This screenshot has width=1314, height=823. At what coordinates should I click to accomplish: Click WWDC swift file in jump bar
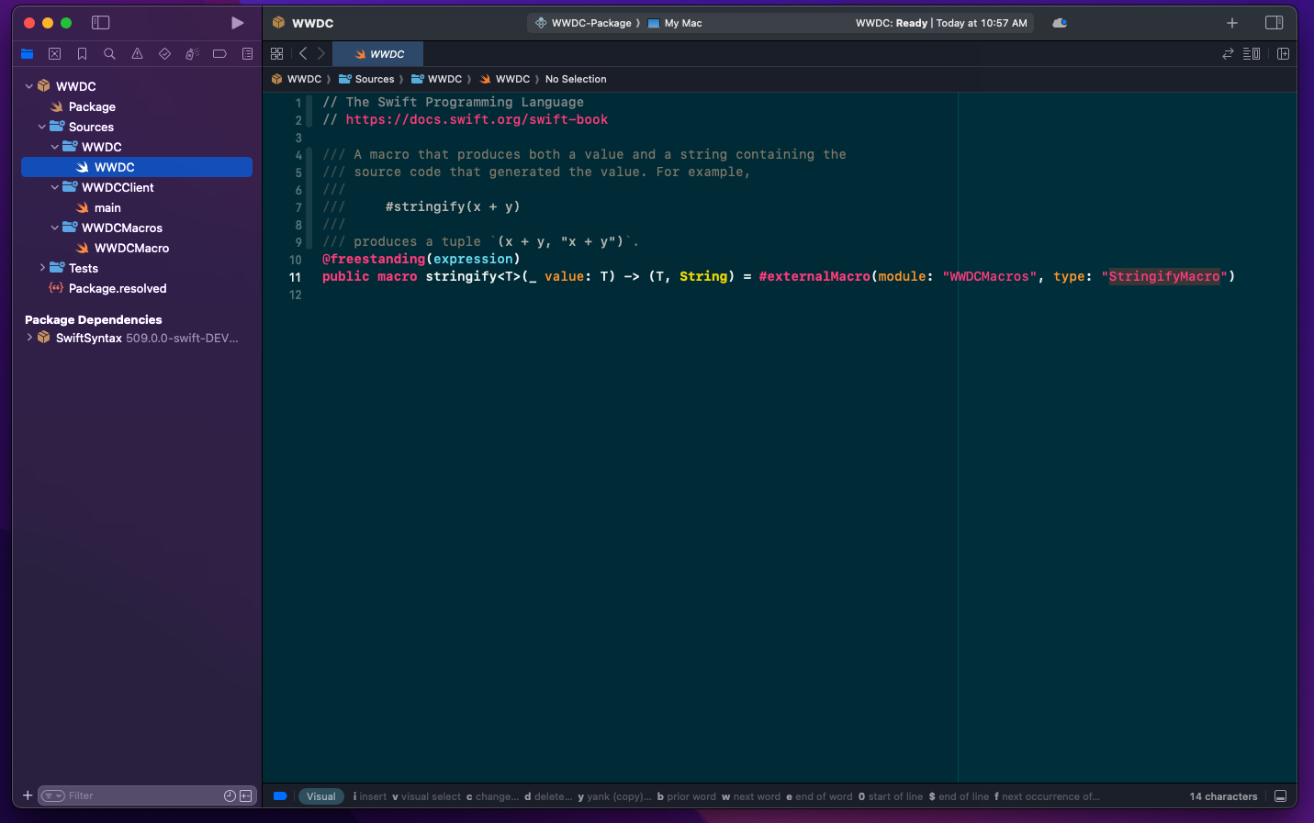click(505, 79)
